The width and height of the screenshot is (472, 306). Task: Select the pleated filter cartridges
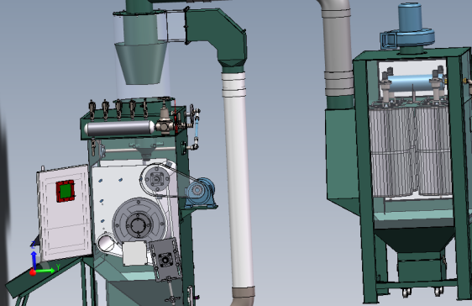pyautogui.click(x=411, y=150)
